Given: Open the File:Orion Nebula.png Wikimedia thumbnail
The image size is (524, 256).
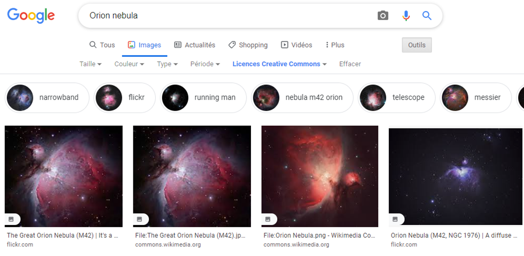Looking at the screenshot, I should coord(320,176).
